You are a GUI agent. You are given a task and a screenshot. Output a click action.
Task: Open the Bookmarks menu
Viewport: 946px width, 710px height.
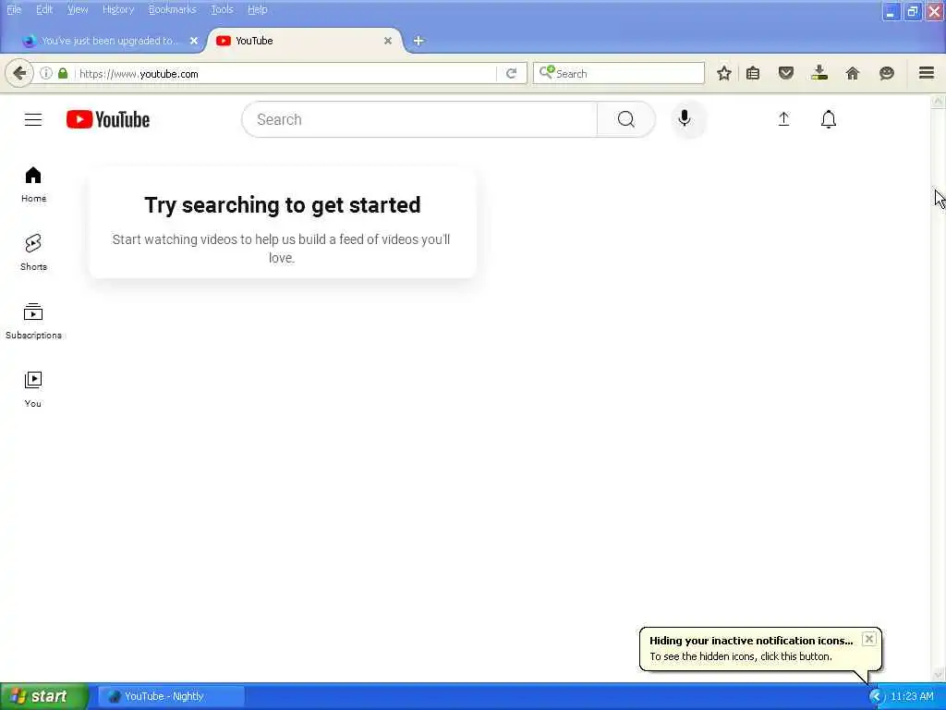(x=172, y=9)
